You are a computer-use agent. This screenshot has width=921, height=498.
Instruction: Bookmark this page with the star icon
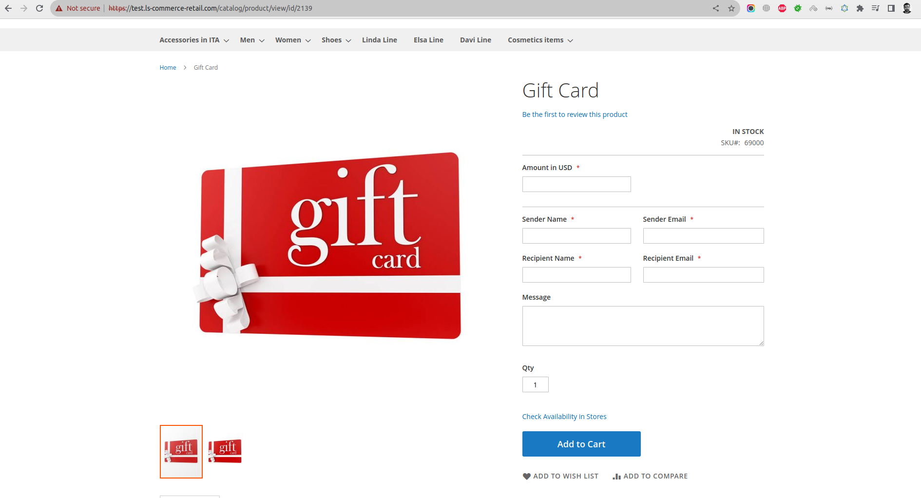(x=731, y=8)
